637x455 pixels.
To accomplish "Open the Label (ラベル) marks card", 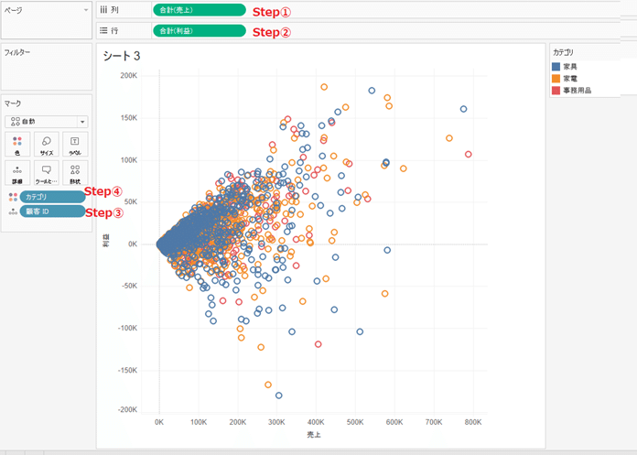I will coord(75,145).
